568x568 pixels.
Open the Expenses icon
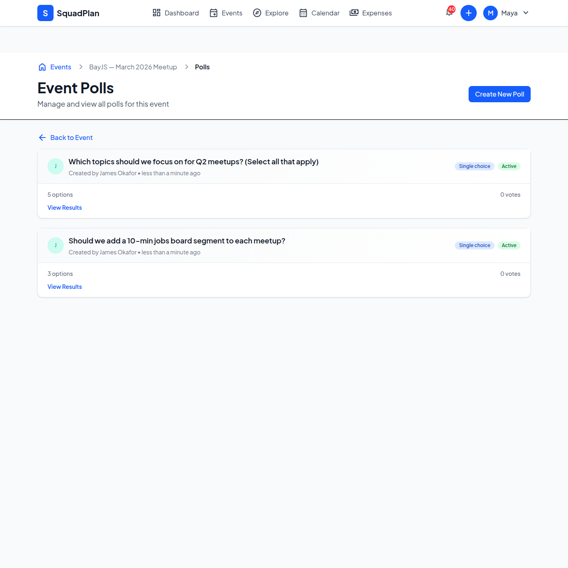[353, 13]
